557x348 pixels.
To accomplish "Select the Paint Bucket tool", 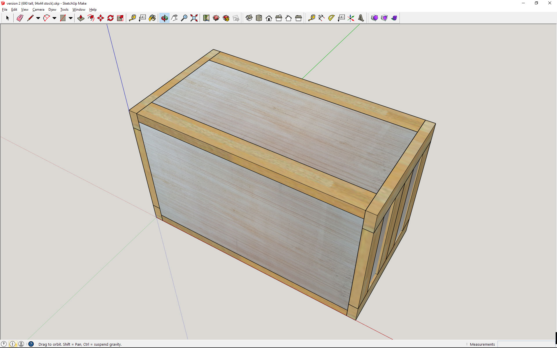I will click(152, 18).
